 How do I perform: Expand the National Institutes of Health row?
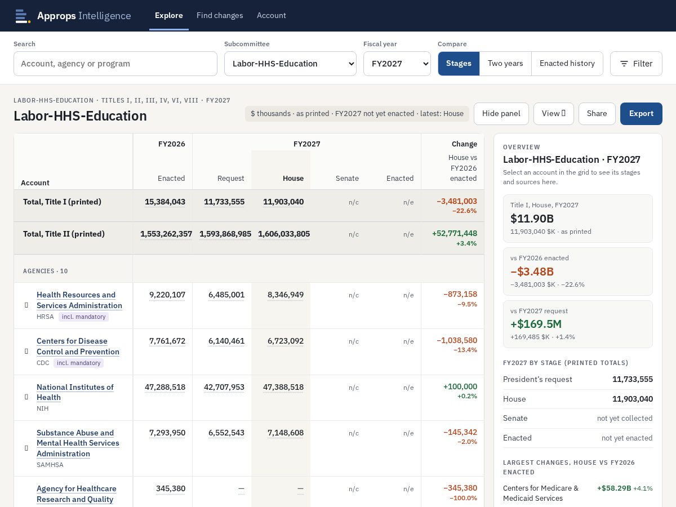[x=26, y=397]
